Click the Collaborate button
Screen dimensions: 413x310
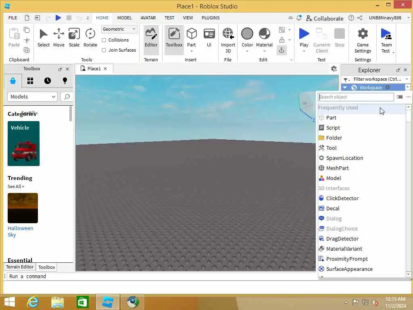point(325,19)
